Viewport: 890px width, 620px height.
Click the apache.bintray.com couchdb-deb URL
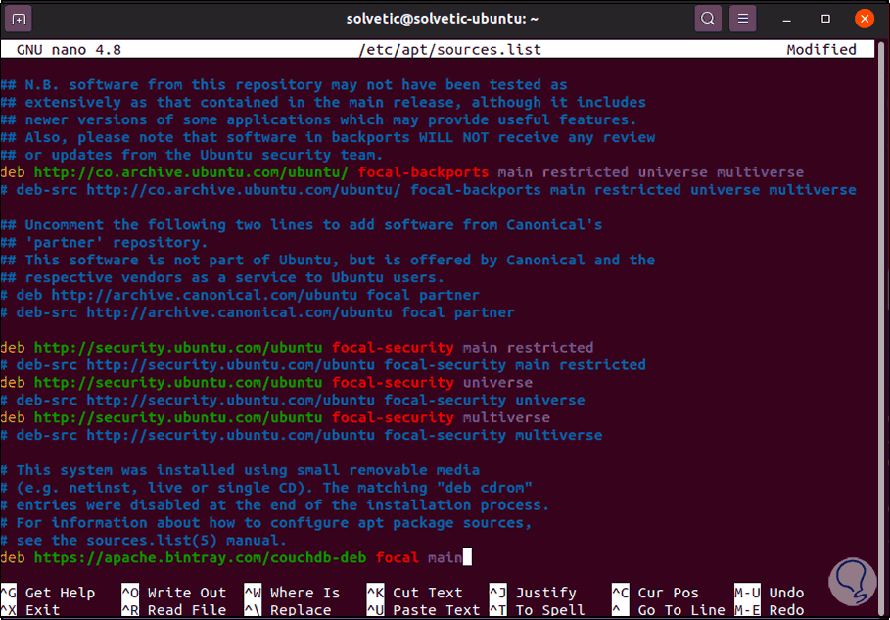click(201, 558)
